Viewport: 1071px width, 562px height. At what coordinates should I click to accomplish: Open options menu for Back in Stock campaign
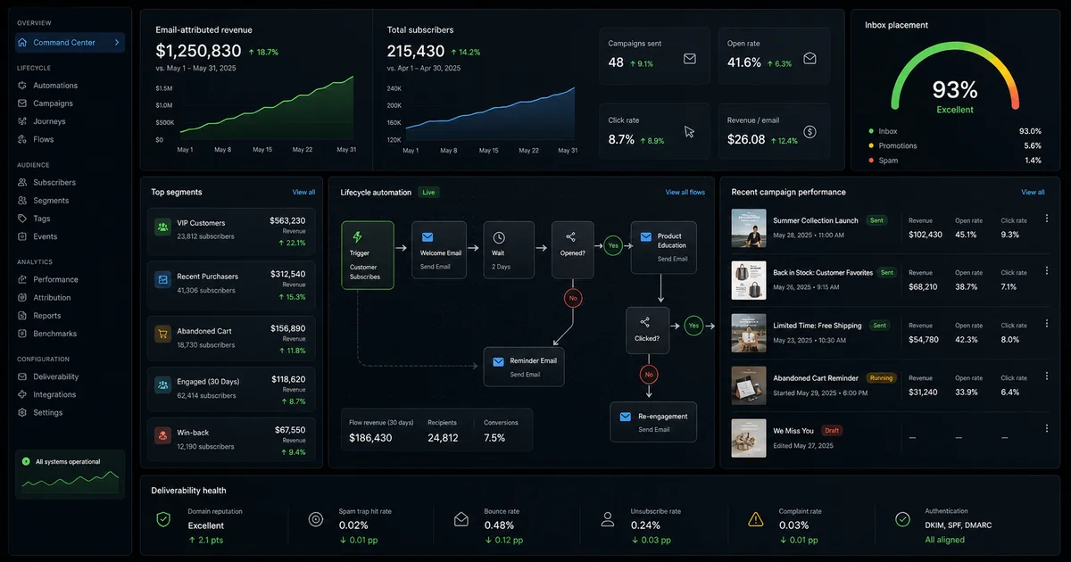pyautogui.click(x=1047, y=271)
